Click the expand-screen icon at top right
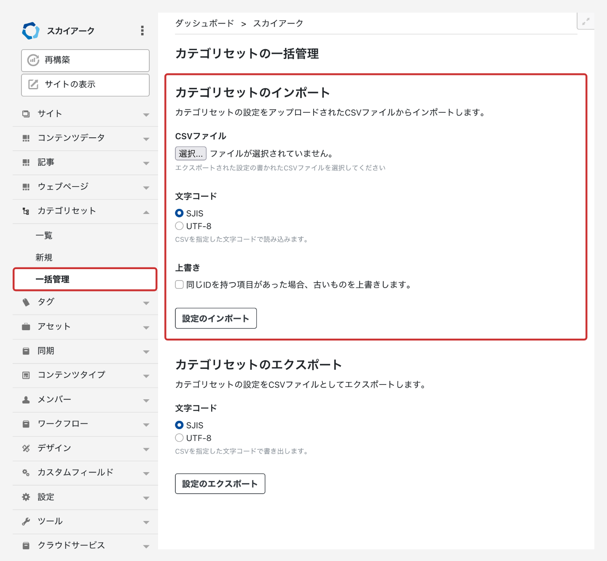Viewport: 607px width, 561px height. (586, 21)
